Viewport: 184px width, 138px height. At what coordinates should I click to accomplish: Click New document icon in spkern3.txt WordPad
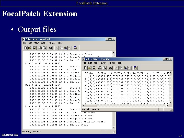(85, 68)
